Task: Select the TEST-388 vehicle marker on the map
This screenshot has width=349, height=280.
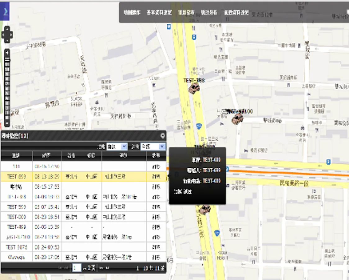Action: pyautogui.click(x=194, y=88)
